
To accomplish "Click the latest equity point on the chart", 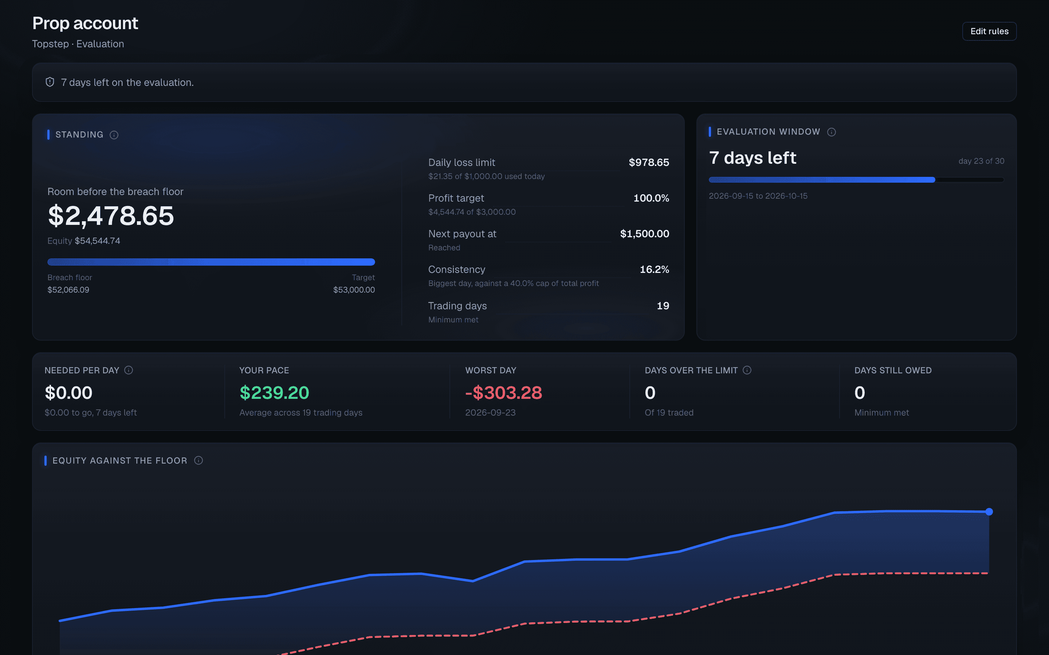I will [x=989, y=512].
